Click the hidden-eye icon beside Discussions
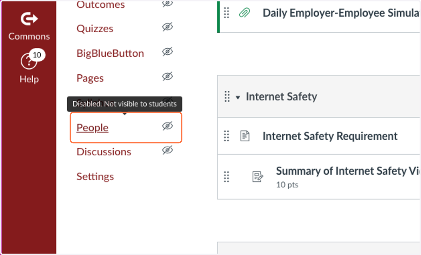This screenshot has height=255, width=421. coord(168,150)
